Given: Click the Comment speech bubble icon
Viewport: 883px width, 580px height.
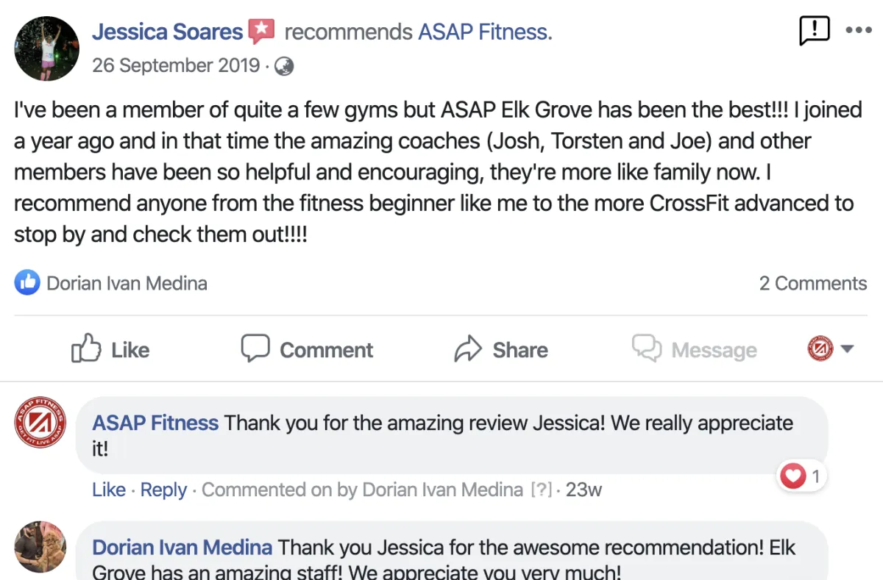Looking at the screenshot, I should (255, 348).
